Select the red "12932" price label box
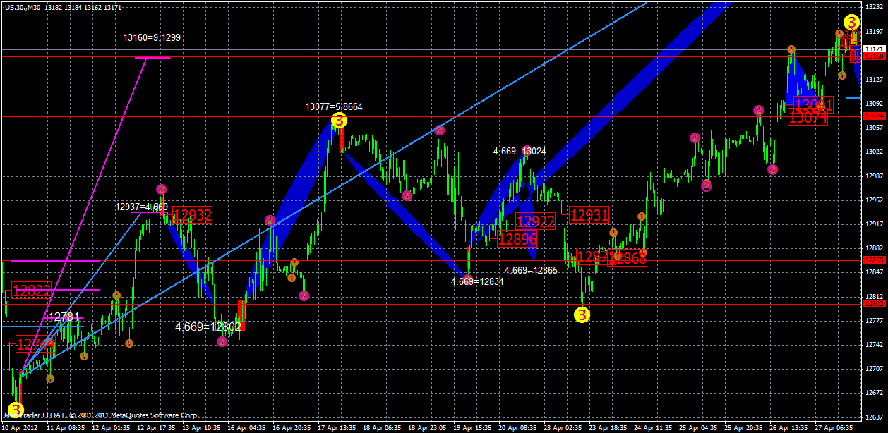This screenshot has width=888, height=433. (193, 215)
